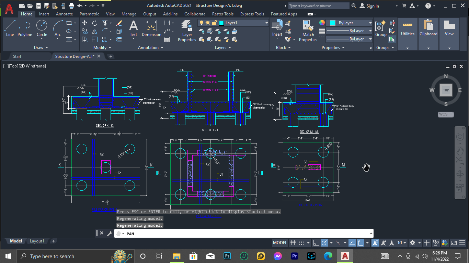
Task: Switch to the Annotate ribbon tab
Action: (x=64, y=14)
